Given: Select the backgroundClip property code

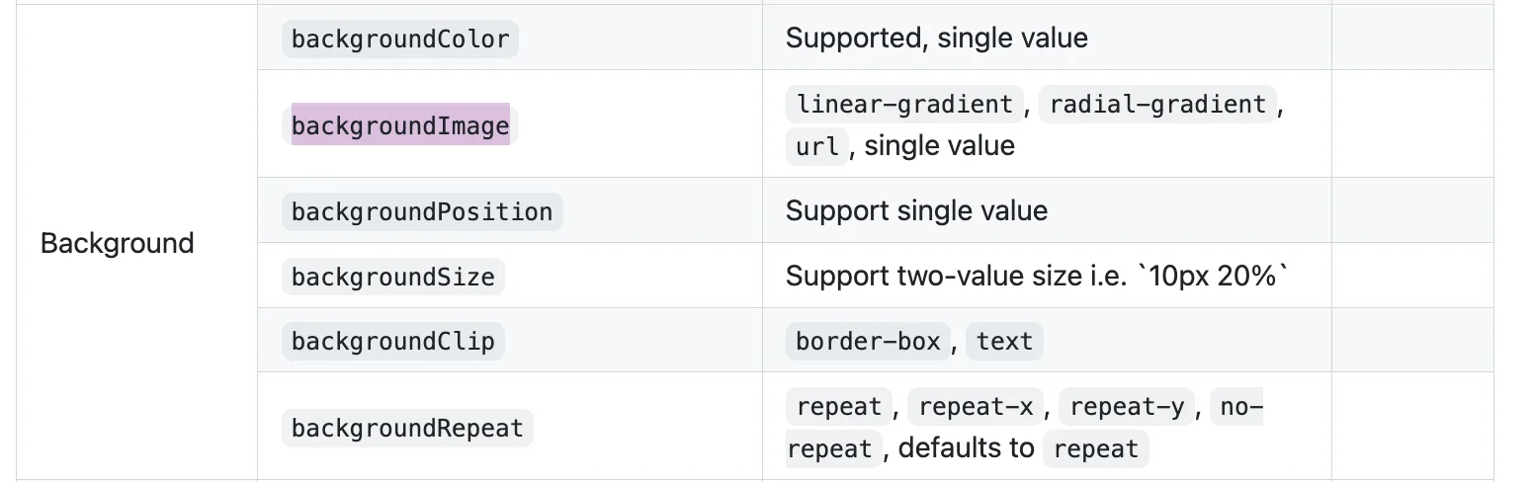Looking at the screenshot, I should tap(393, 342).
